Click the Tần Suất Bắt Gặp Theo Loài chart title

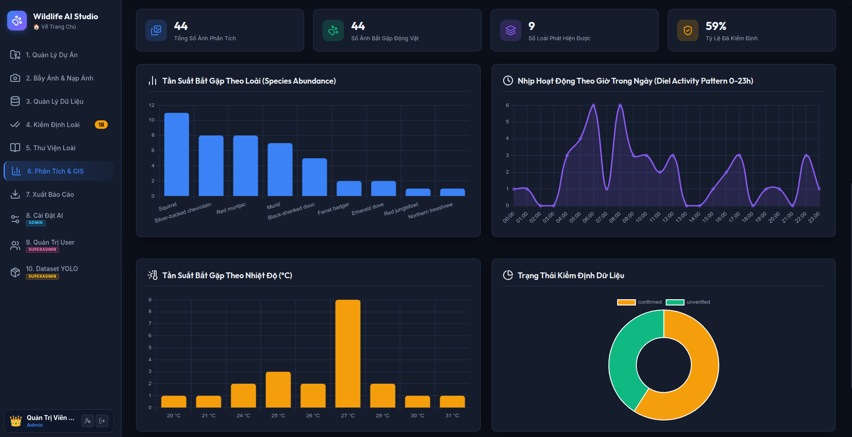(x=249, y=81)
